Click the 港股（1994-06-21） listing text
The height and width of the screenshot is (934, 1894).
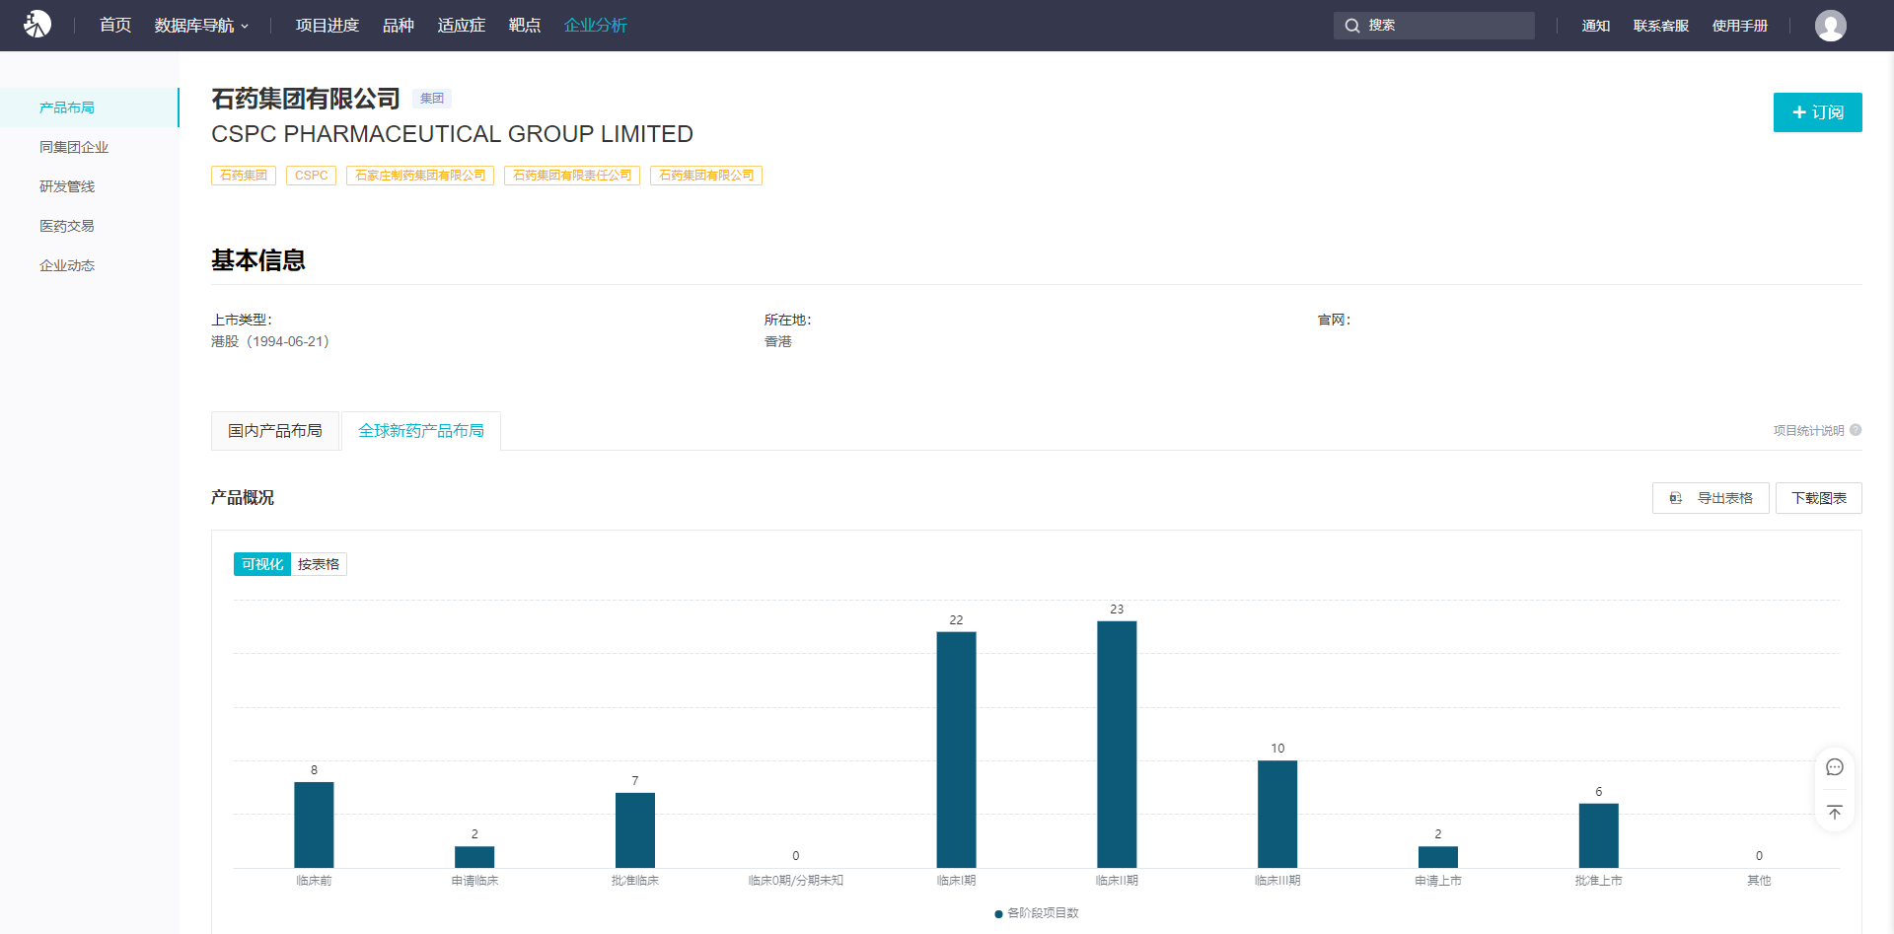point(270,341)
